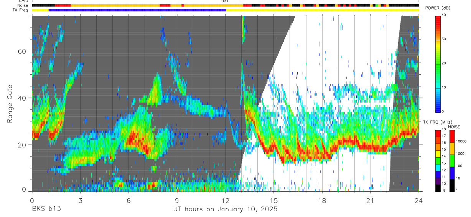Click the "BKS b13" radar beam label
Screen dimensions: 471x217
[x=46, y=209]
